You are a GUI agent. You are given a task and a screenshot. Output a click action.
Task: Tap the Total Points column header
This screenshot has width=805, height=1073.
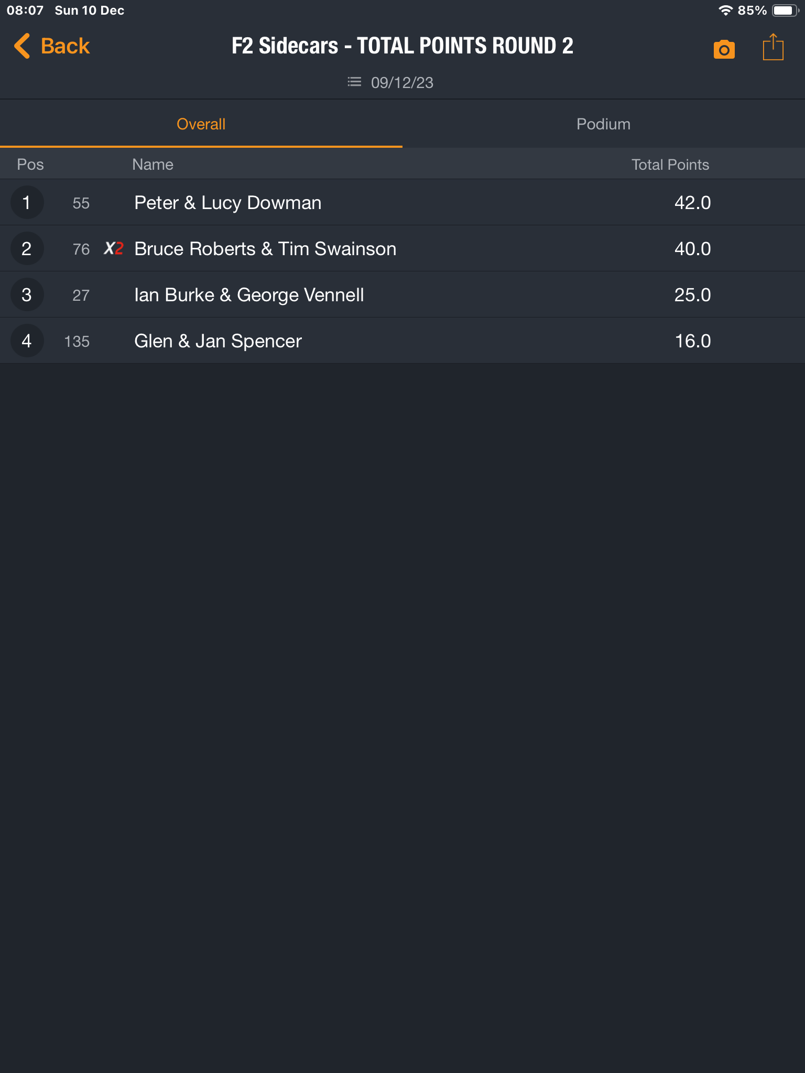pyautogui.click(x=670, y=165)
